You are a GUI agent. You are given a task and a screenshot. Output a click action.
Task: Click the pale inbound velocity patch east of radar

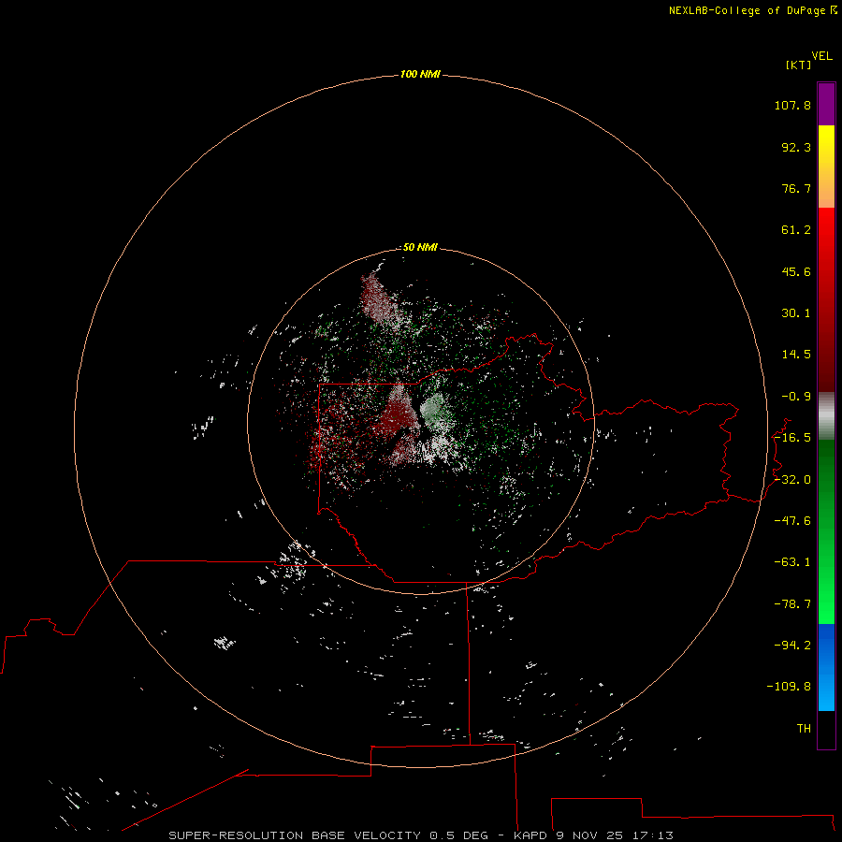point(433,409)
